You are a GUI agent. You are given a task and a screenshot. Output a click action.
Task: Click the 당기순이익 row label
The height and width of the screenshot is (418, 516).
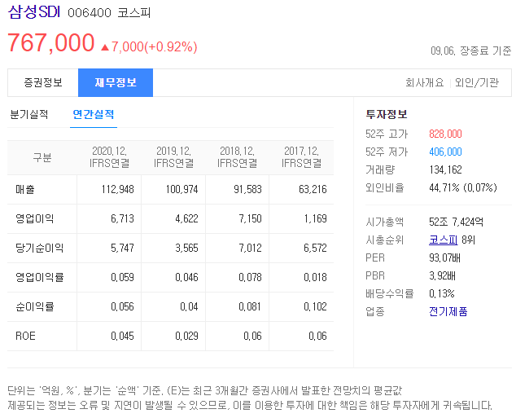(40, 248)
